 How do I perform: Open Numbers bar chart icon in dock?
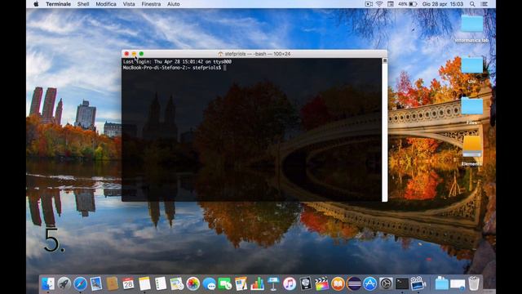(258, 283)
